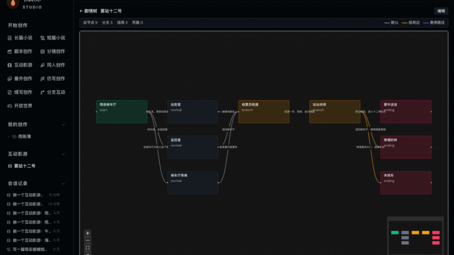Click the 结局边 legend entry
Screen dimensions: 454x255
(x=410, y=23)
